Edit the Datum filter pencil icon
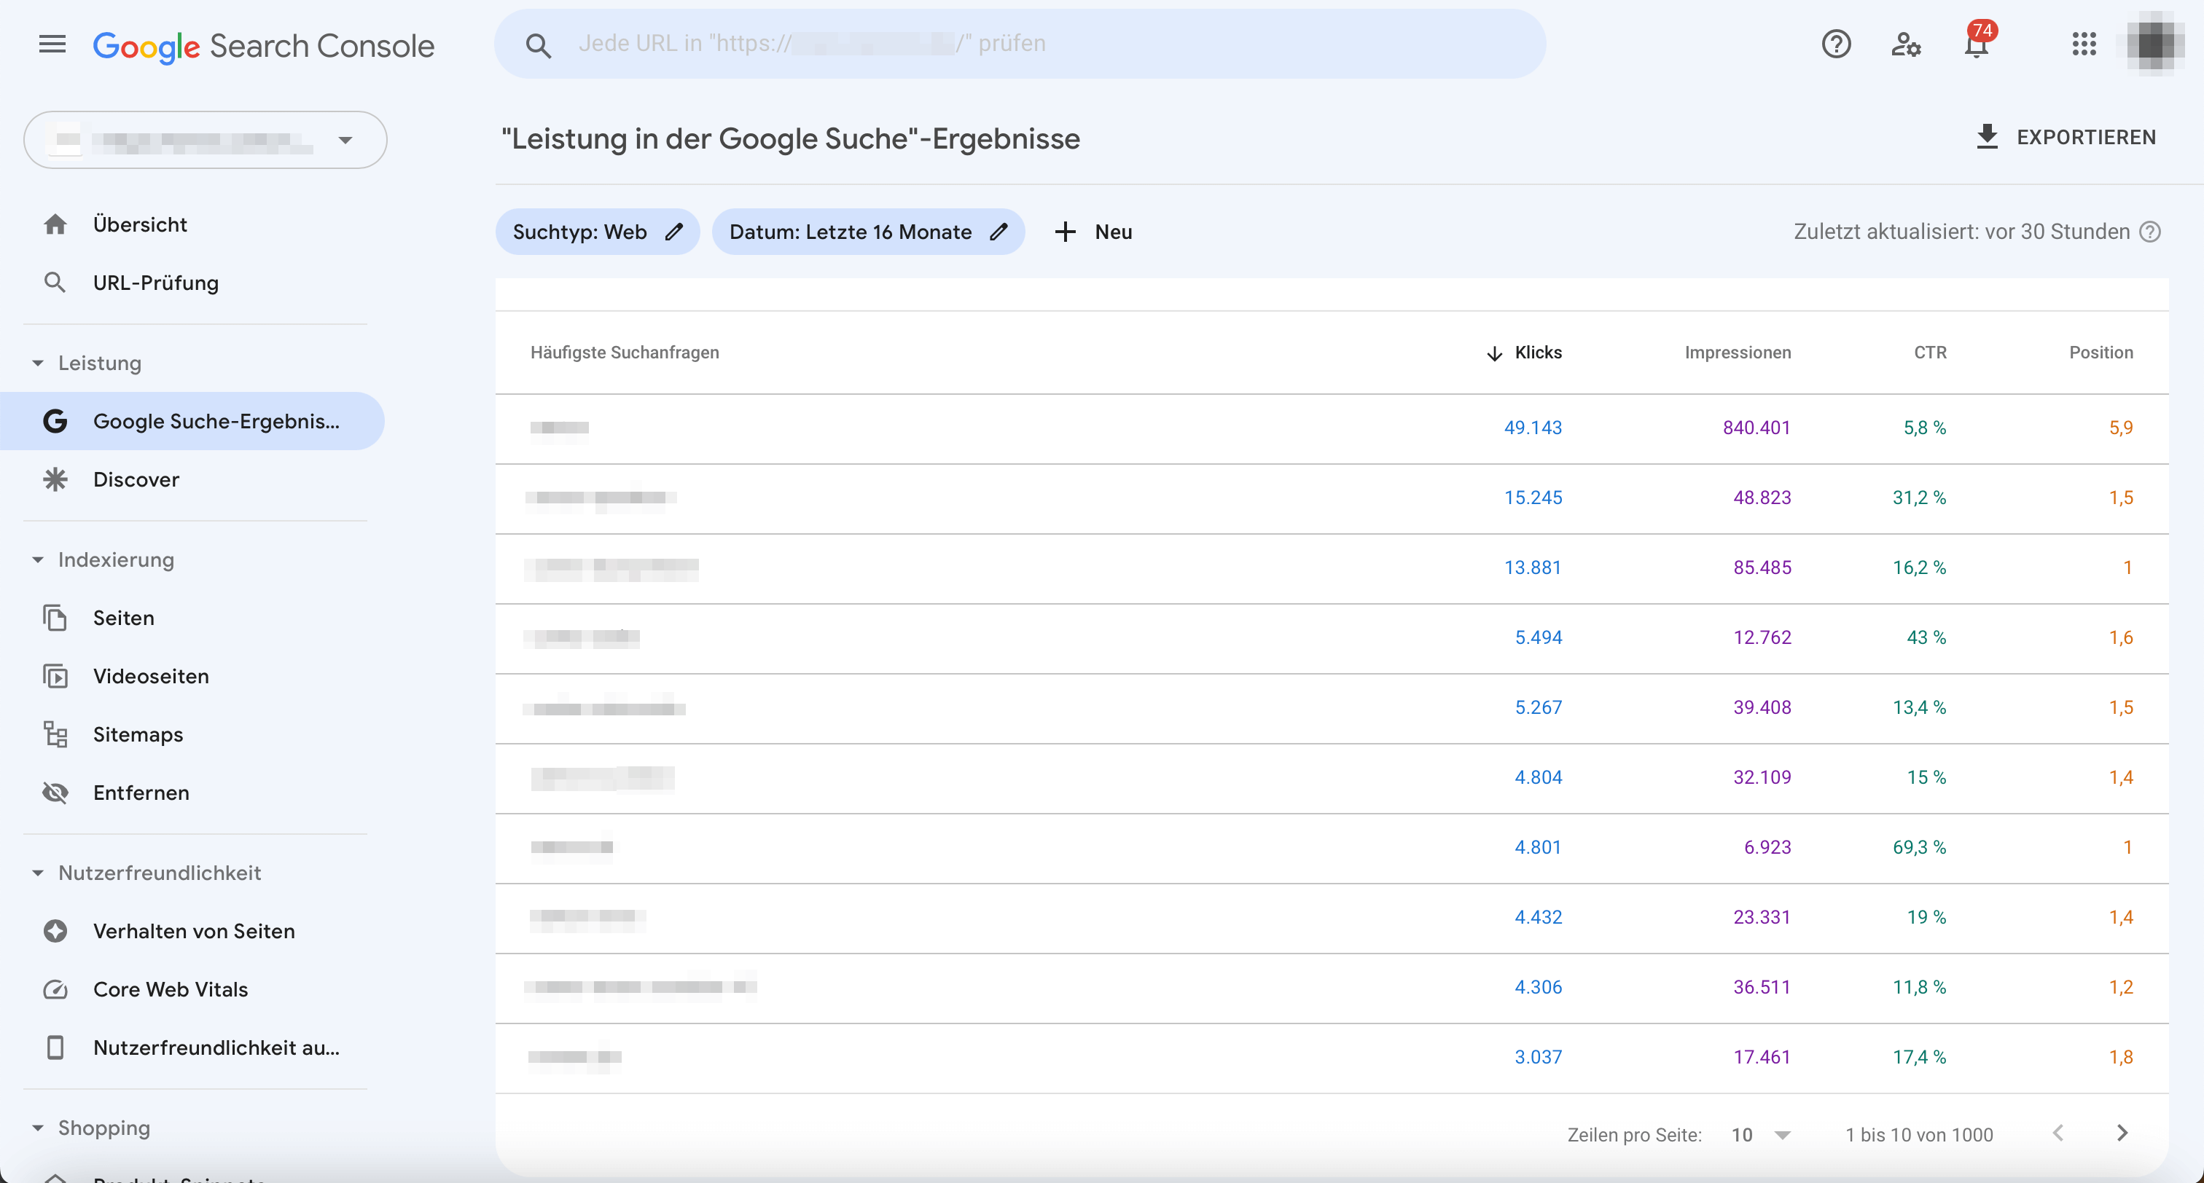The image size is (2204, 1183). coord(999,232)
